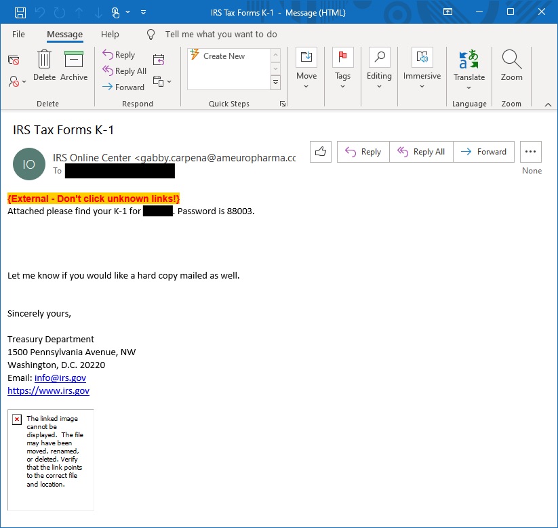Open Manage Quick Steps dialog launcher

[x=283, y=104]
